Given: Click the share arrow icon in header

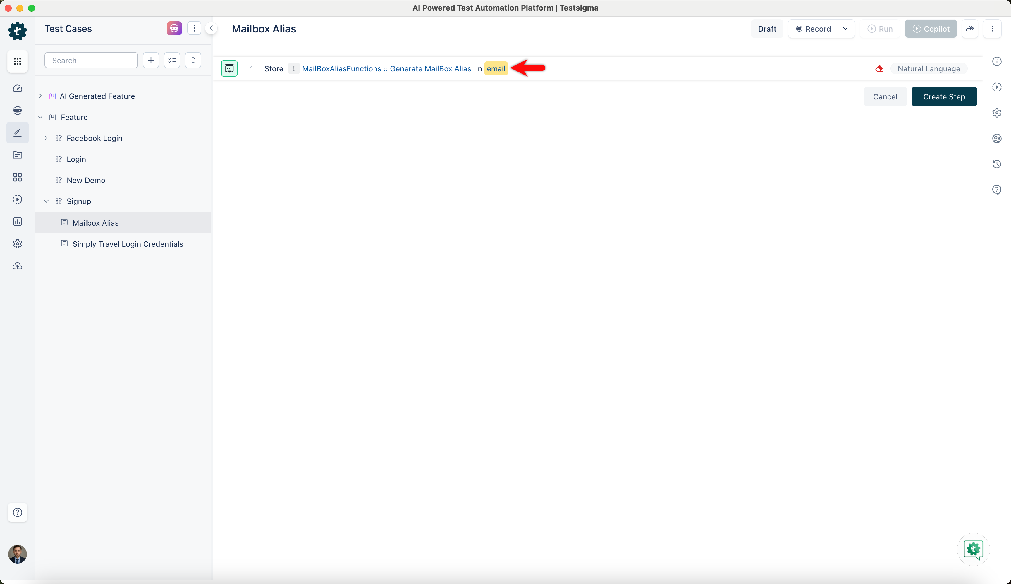Looking at the screenshot, I should (x=970, y=29).
